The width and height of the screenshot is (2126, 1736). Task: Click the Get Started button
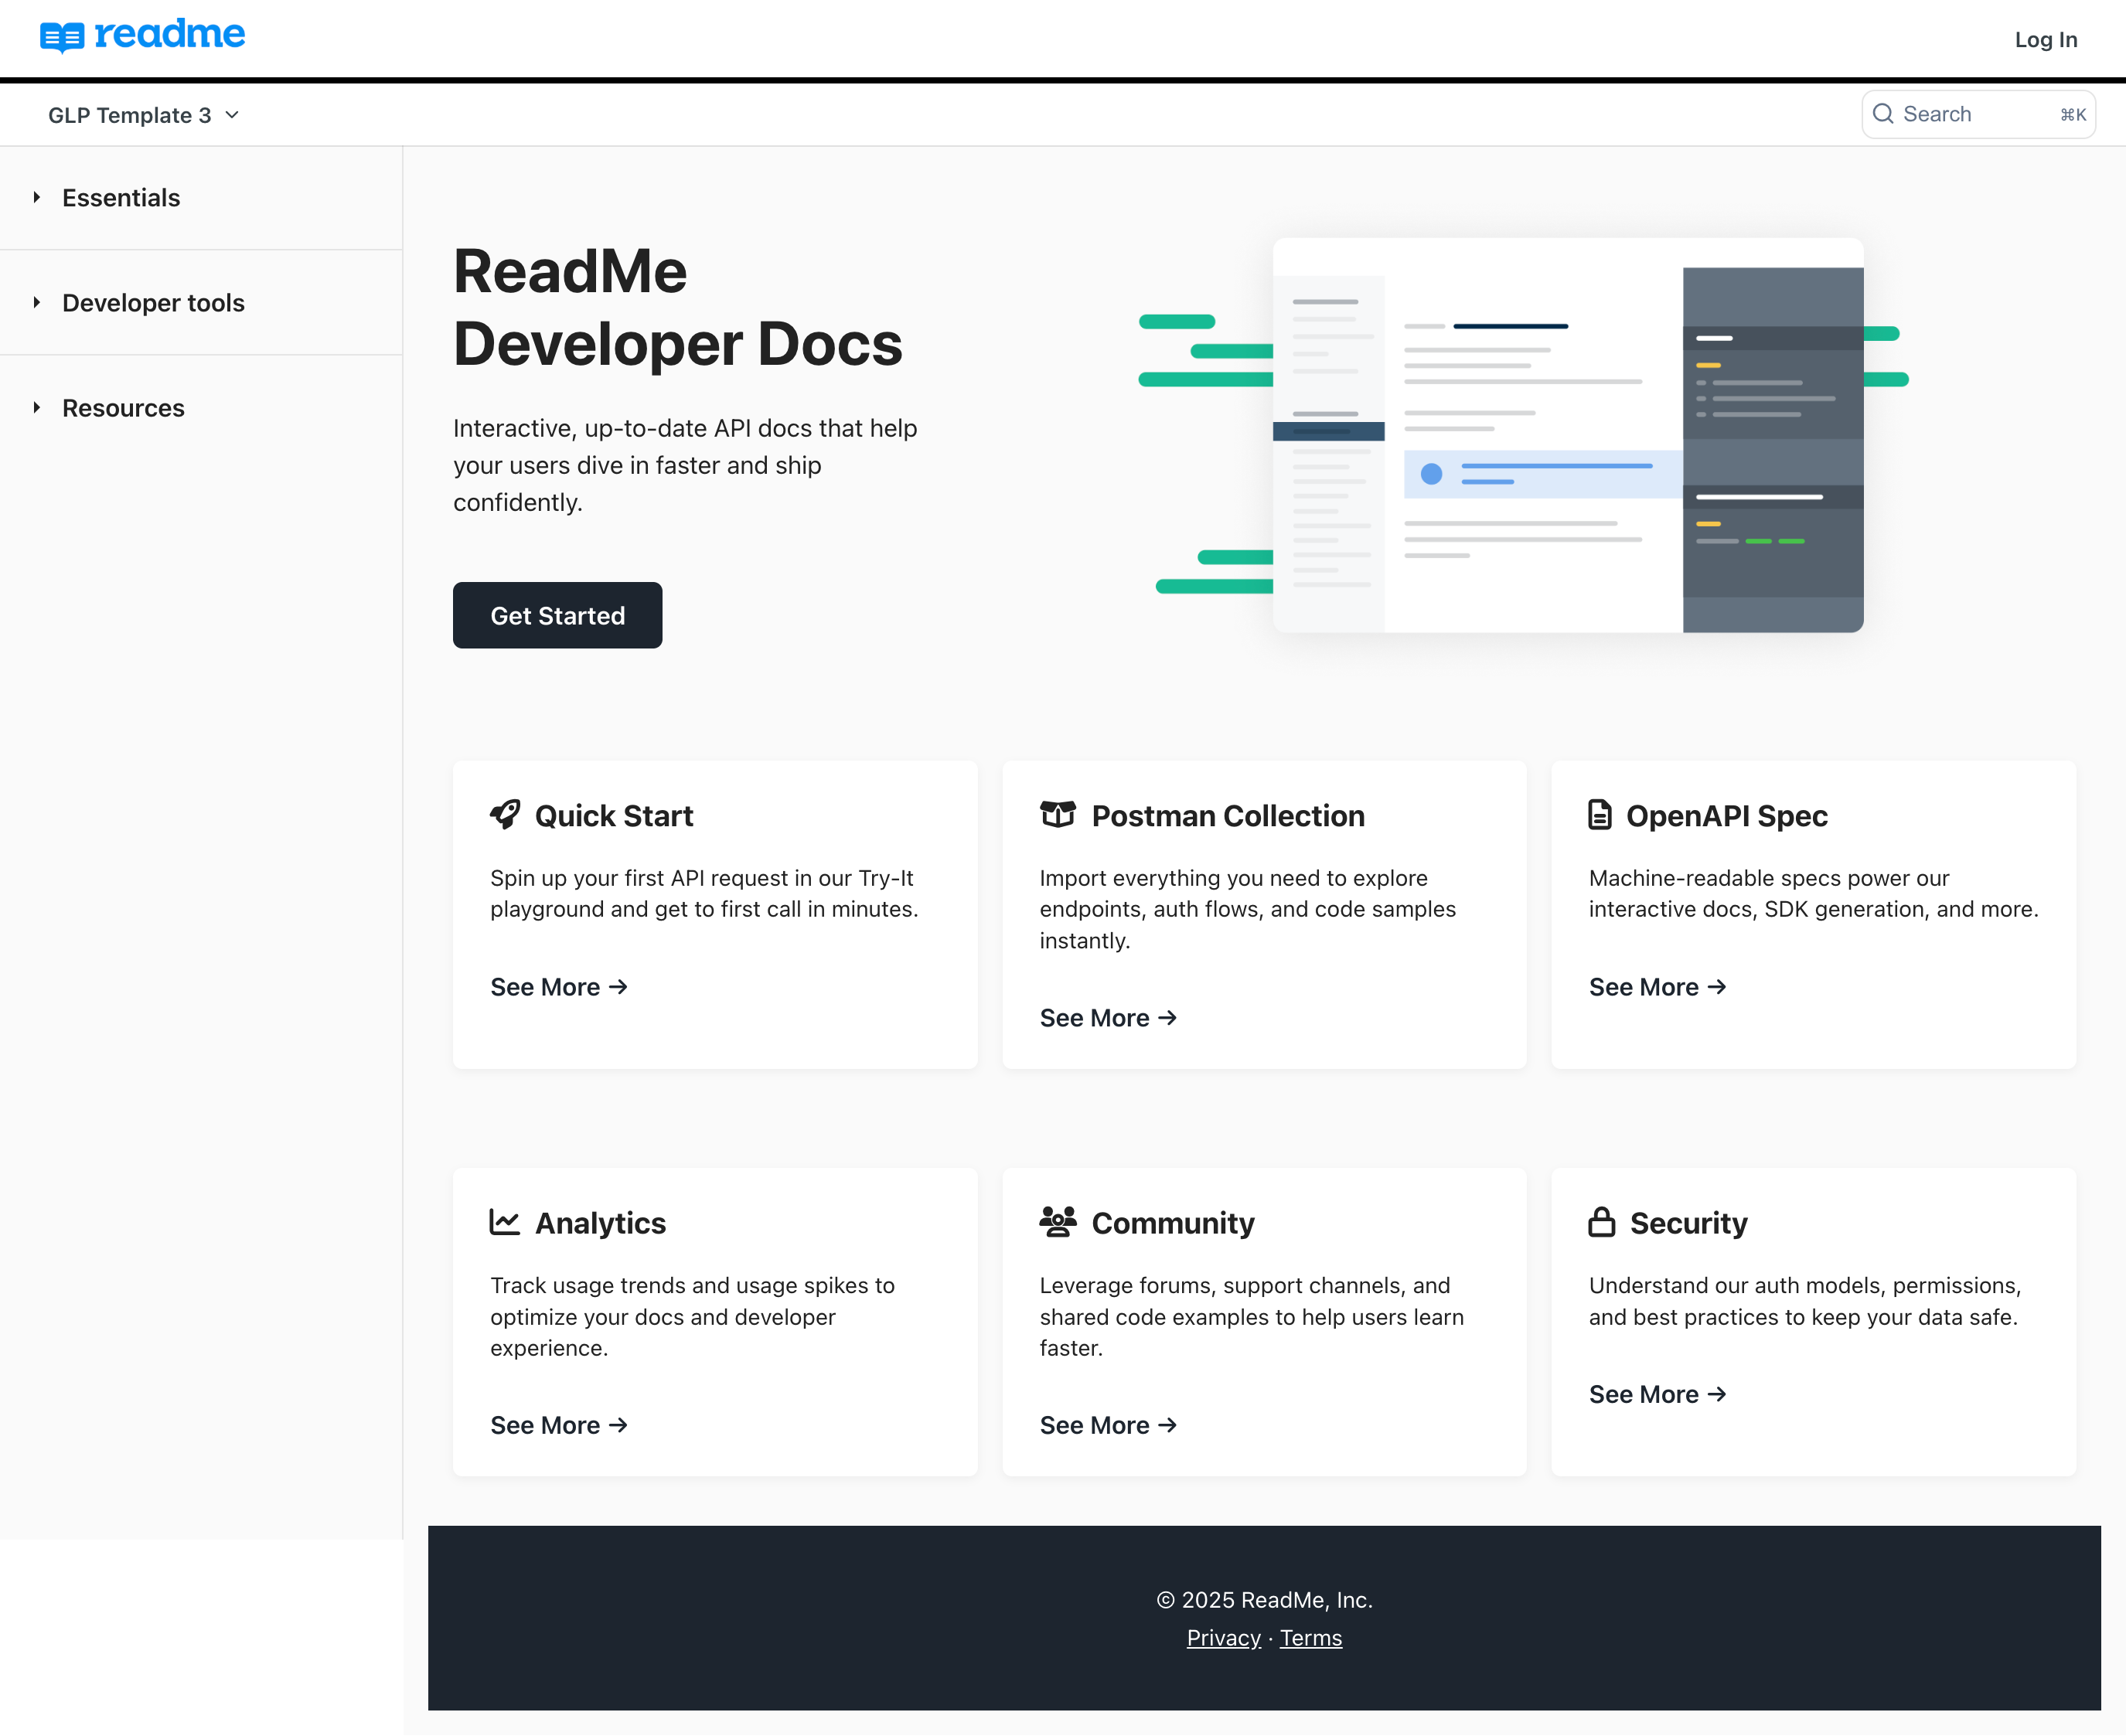click(557, 615)
